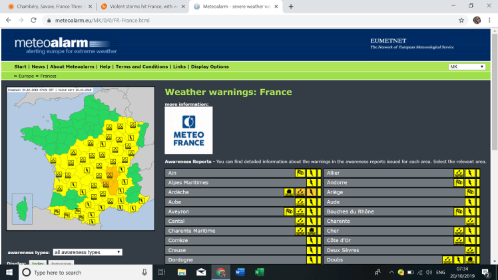Click the flood warning icon for Doubs

470,259
